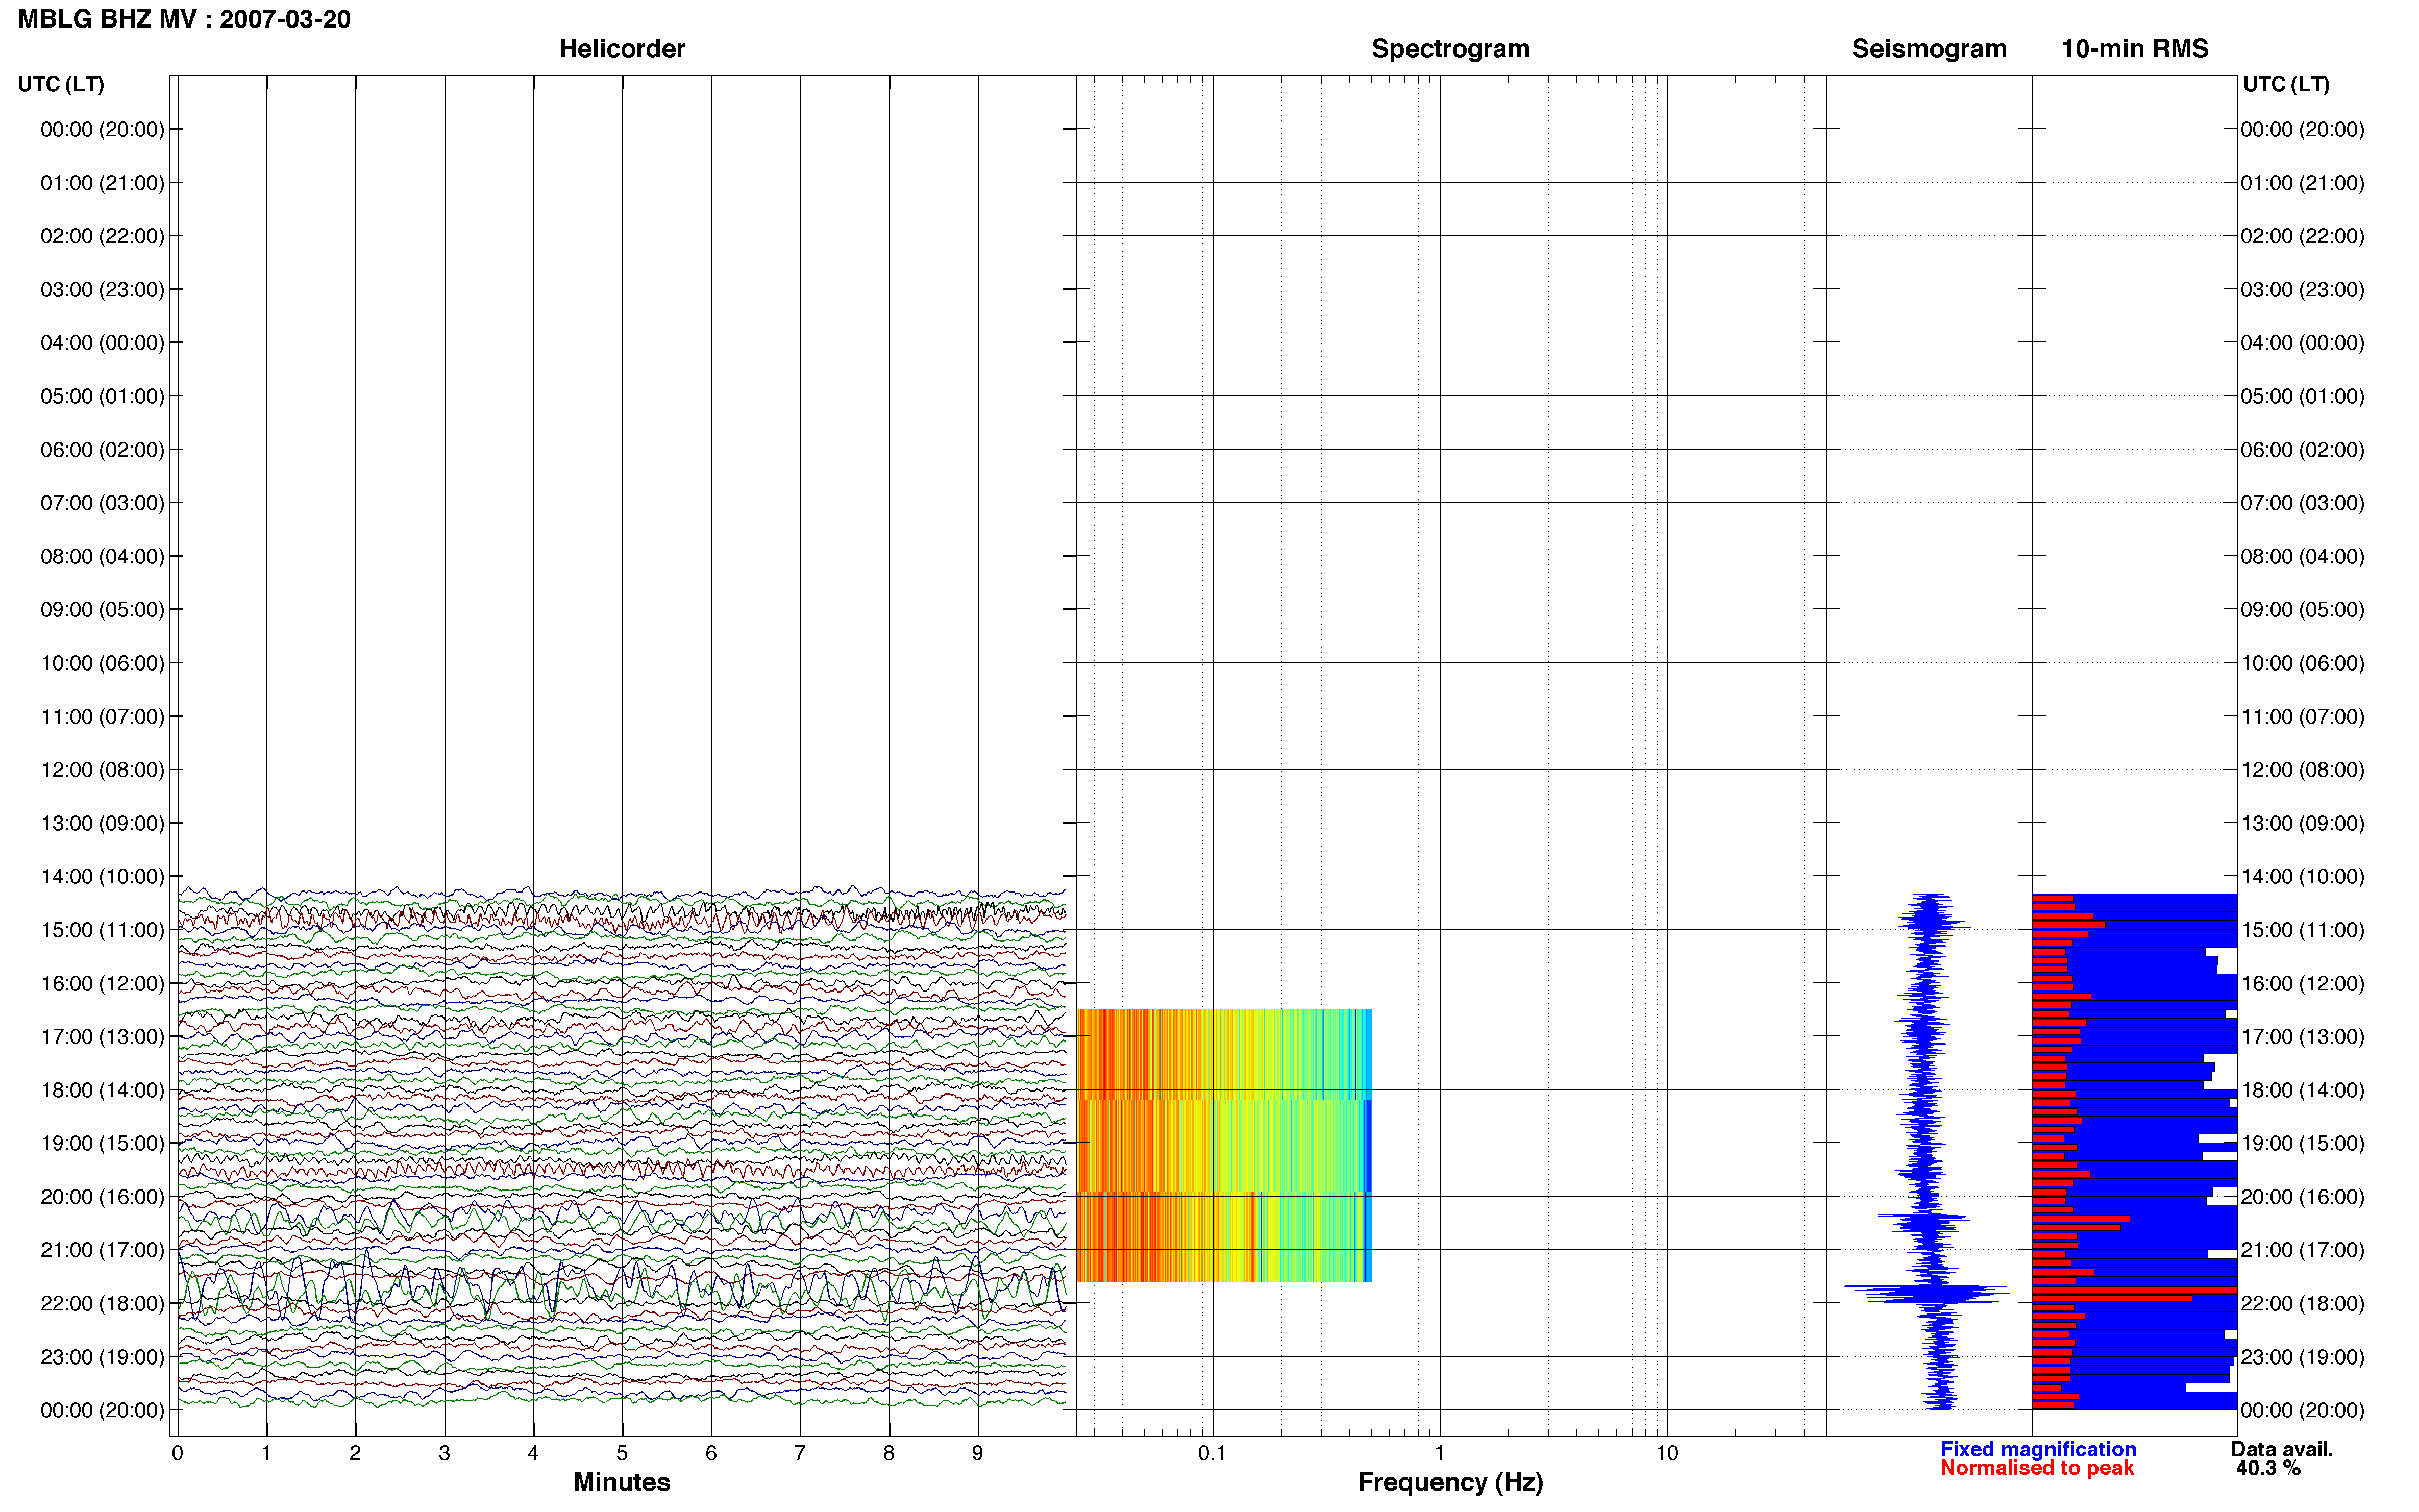
Task: Click the right label '15:00 (11:00)'
Action: [2302, 929]
